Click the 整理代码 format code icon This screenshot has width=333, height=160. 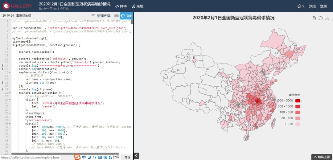[93, 16]
